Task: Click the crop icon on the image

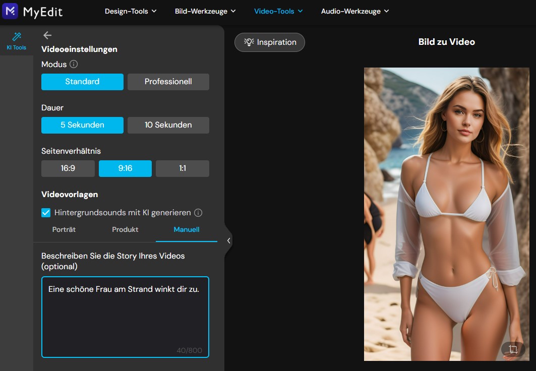Action: click(x=513, y=349)
